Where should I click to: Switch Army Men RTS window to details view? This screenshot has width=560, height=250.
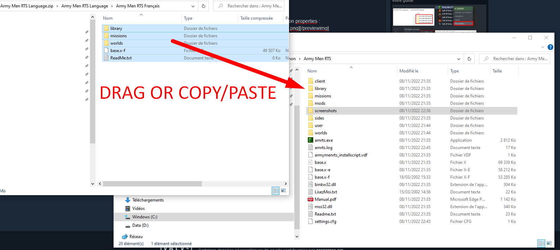point(541,243)
